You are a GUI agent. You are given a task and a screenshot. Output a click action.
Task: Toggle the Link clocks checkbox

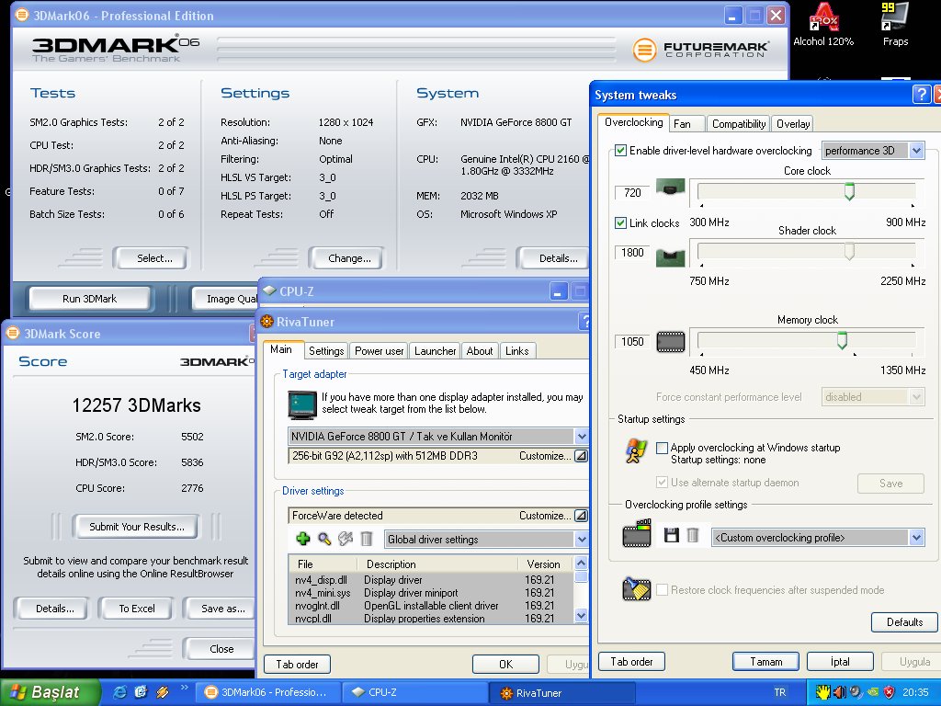click(620, 222)
